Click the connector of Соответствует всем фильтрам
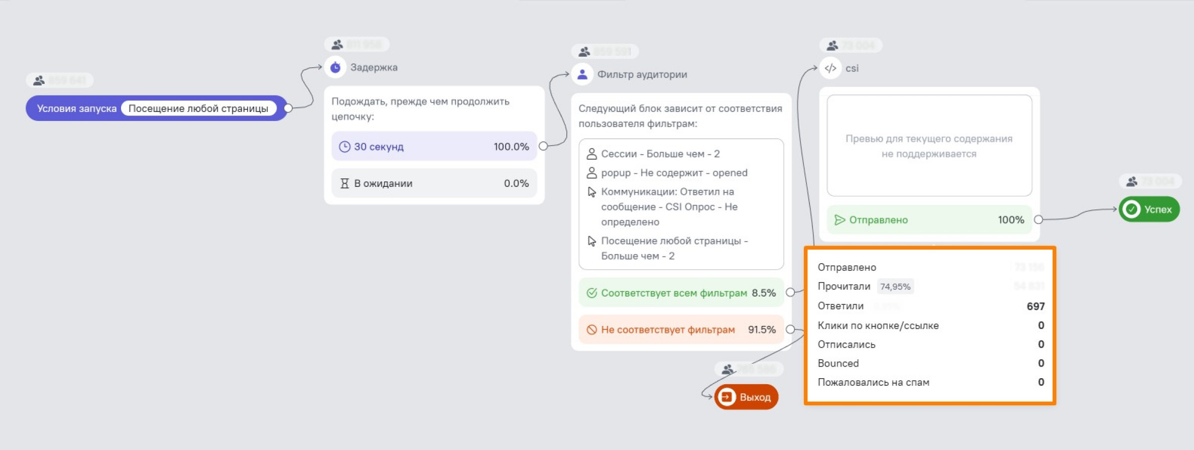 pyautogui.click(x=790, y=292)
